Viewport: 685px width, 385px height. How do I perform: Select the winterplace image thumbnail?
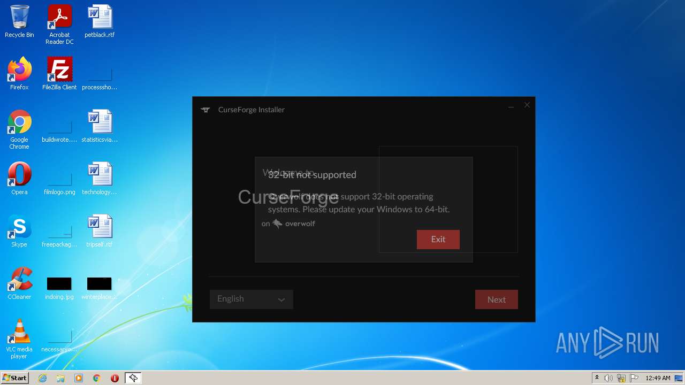click(x=100, y=283)
